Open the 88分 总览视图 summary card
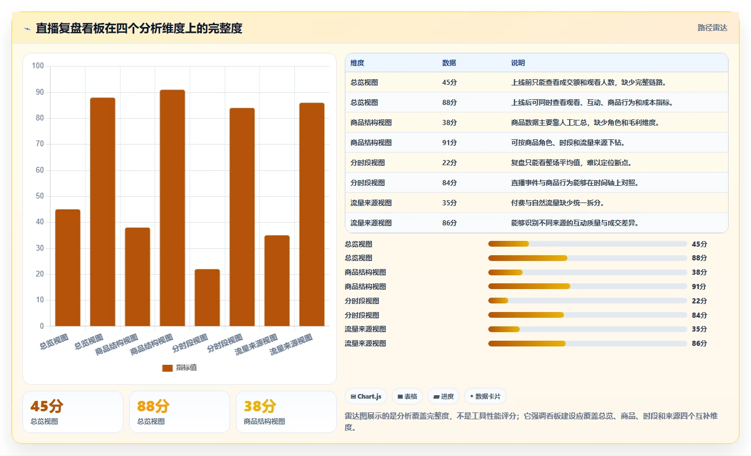This screenshot has height=456, width=751. (x=180, y=412)
